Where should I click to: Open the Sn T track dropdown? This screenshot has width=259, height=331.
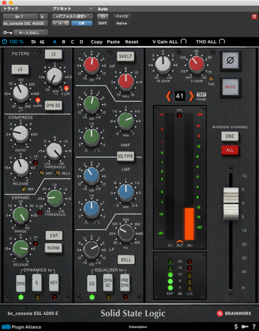coord(20,17)
